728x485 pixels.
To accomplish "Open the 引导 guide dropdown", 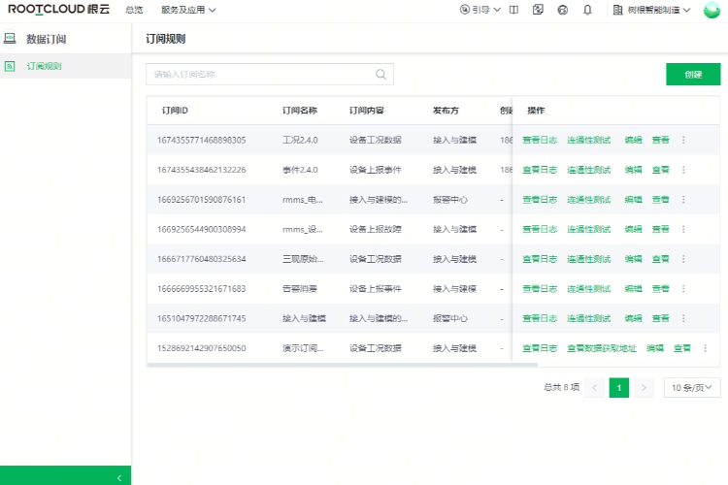I will (x=480, y=10).
